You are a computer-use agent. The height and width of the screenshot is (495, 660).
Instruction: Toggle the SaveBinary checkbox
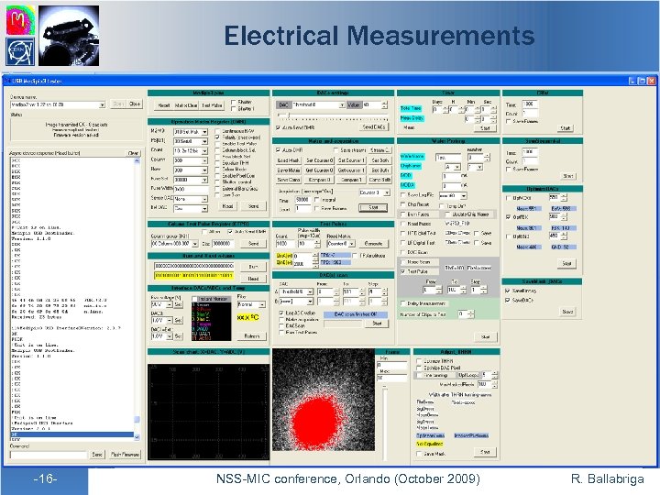(x=508, y=291)
